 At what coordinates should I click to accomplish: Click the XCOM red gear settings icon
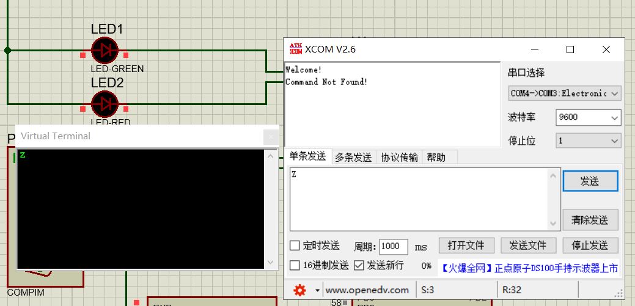(299, 290)
